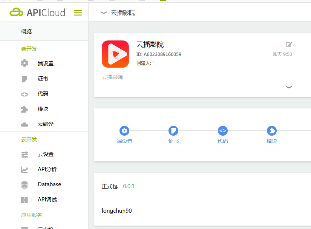311x229 pixels.
Task: Open API分析 in the sidebar
Action: pos(47,169)
